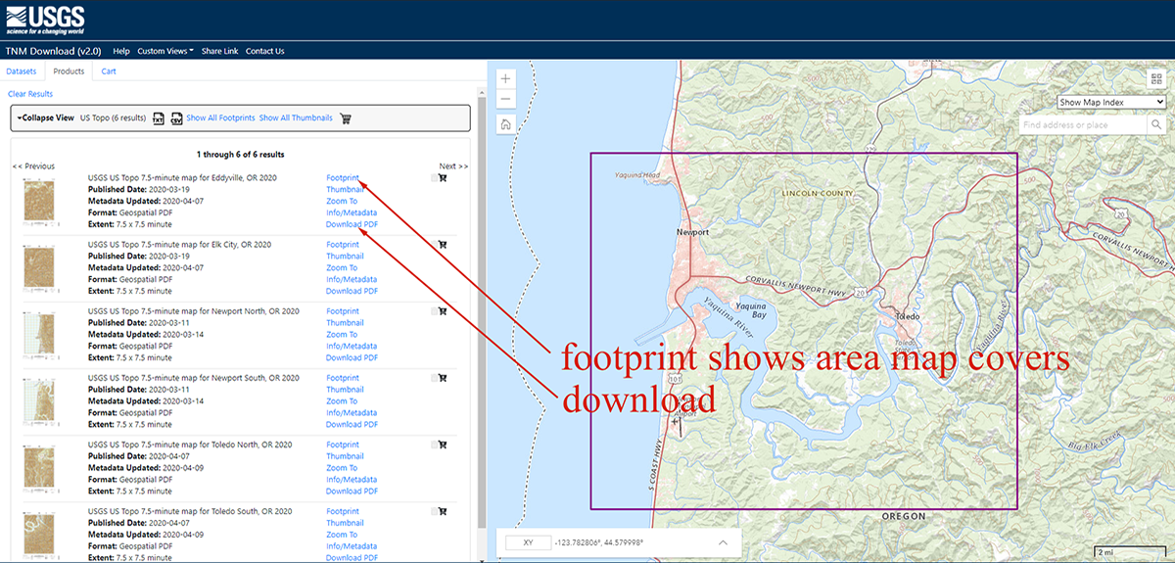The width and height of the screenshot is (1175, 563).
Task: Click the LINCOLN COUNTY map label
Action: tap(816, 194)
